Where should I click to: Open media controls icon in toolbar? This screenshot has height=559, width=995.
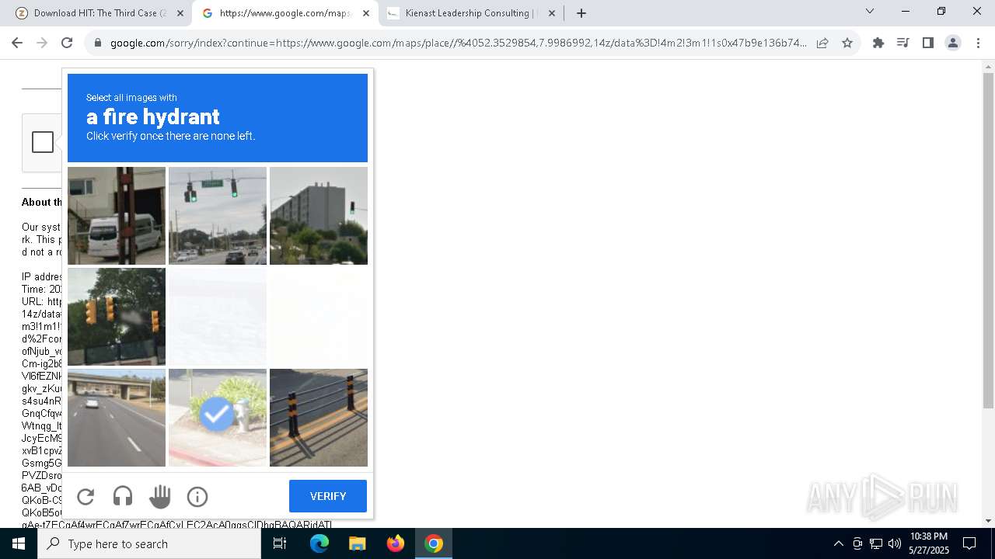(902, 43)
